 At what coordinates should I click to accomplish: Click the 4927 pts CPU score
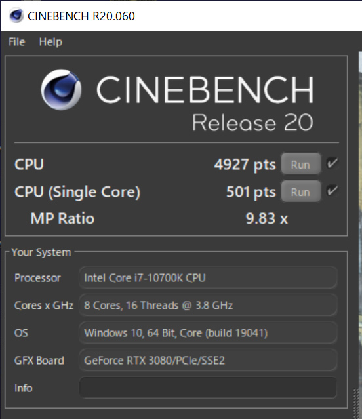(x=245, y=165)
